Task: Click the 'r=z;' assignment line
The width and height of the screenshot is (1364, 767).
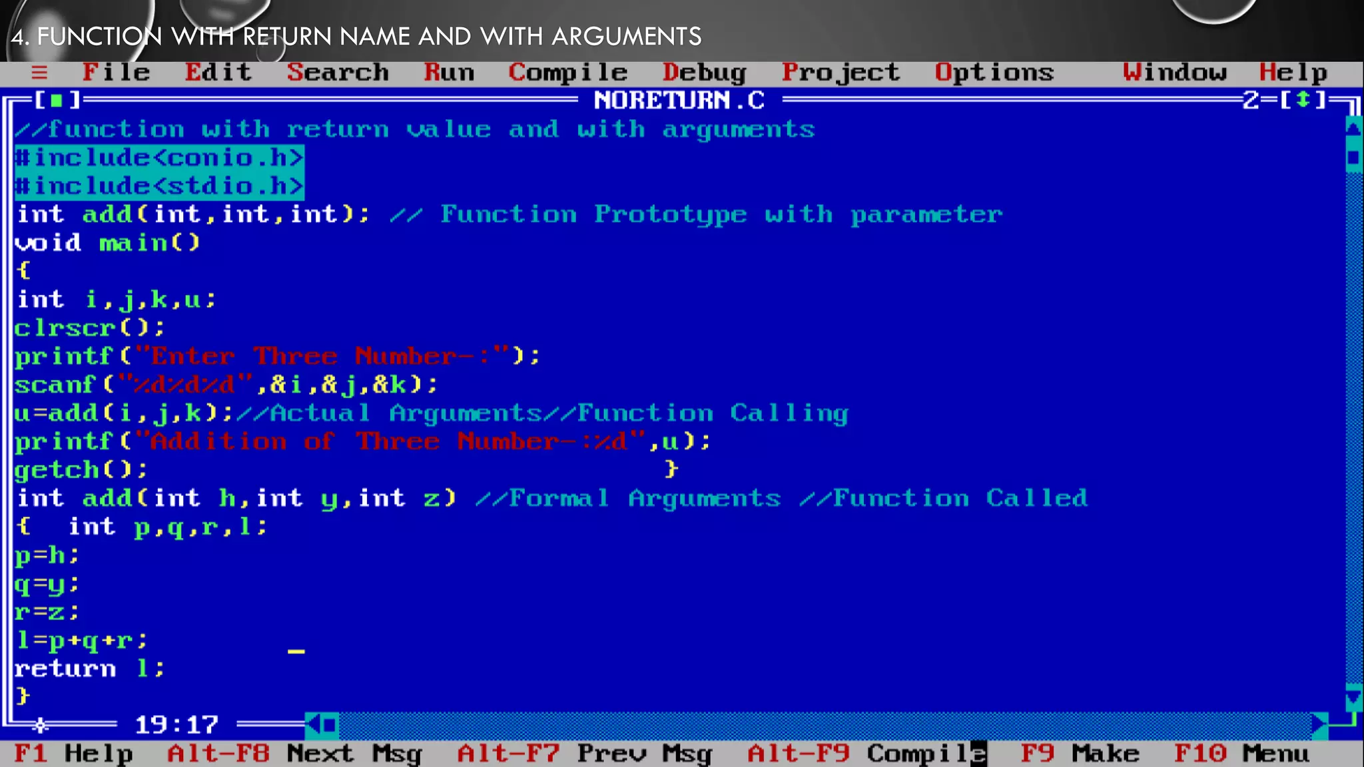Action: pyautogui.click(x=47, y=613)
